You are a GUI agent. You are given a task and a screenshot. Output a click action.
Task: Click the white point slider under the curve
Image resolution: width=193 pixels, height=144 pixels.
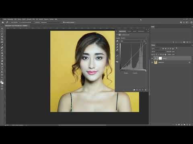coord(146,71)
